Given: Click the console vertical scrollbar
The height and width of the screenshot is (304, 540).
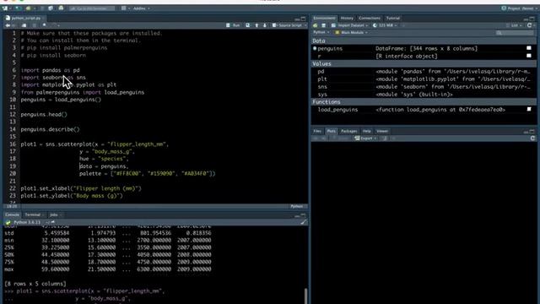Looking at the screenshot, I should [x=305, y=296].
